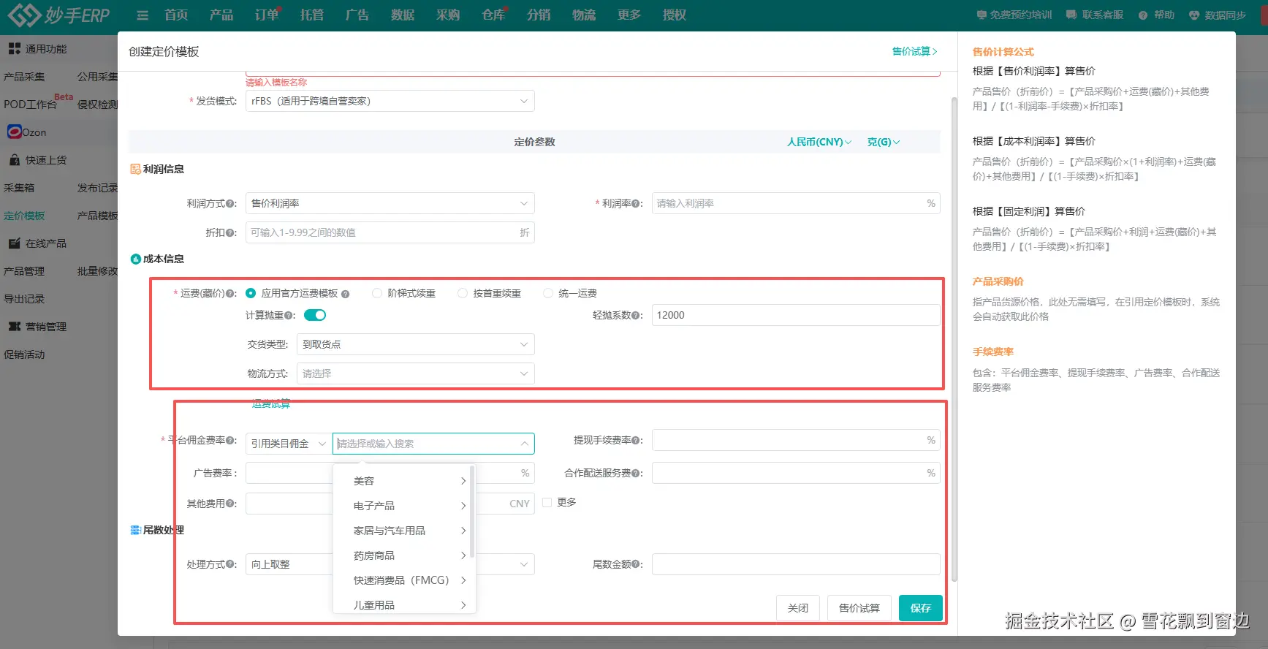Screen dimensions: 1268x649
Task: Change currency 人民币(CNY) dropdown
Action: [819, 142]
